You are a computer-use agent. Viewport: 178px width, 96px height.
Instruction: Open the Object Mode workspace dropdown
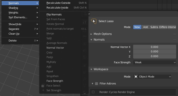point(152,77)
